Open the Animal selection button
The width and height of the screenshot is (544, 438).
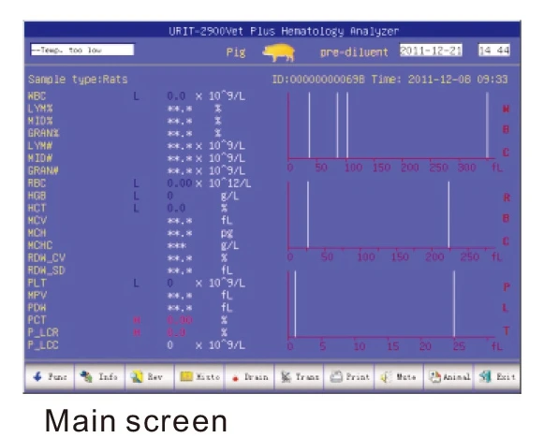[x=448, y=376]
